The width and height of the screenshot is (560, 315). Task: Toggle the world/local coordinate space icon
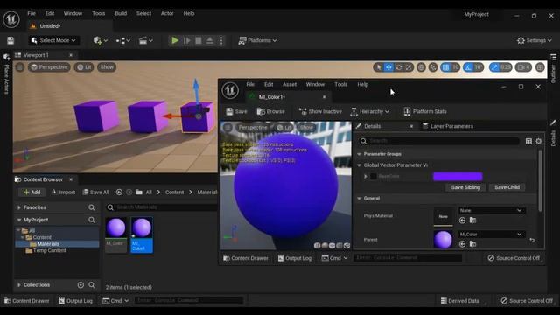pyautogui.click(x=421, y=67)
